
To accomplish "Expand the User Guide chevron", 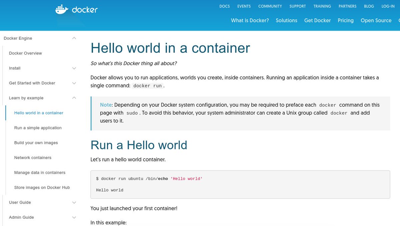I will click(x=74, y=203).
